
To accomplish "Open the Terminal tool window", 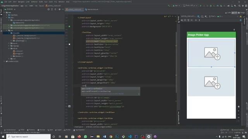I will 41,130.
